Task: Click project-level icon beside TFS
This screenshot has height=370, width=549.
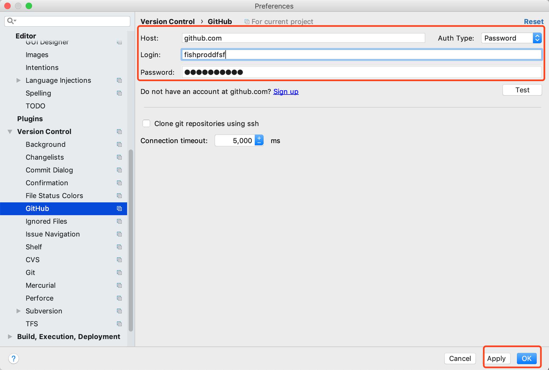Action: click(x=119, y=324)
